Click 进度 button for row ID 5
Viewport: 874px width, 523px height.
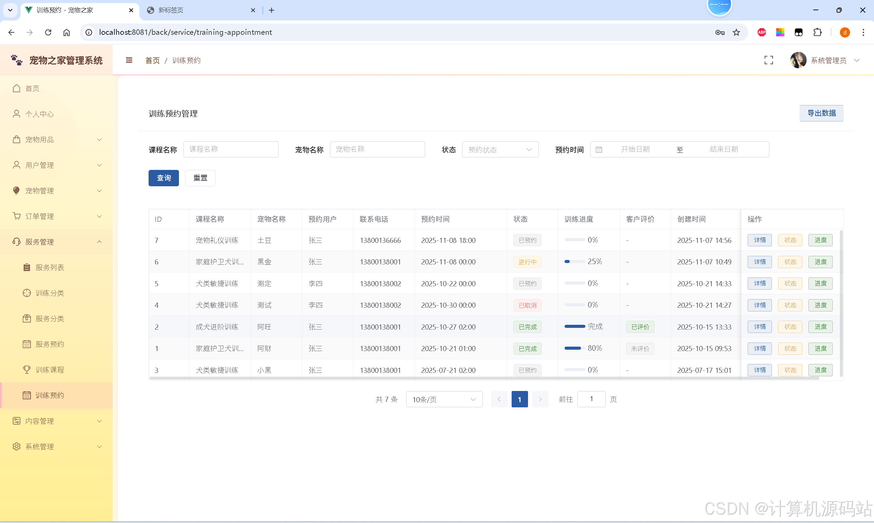coord(820,284)
